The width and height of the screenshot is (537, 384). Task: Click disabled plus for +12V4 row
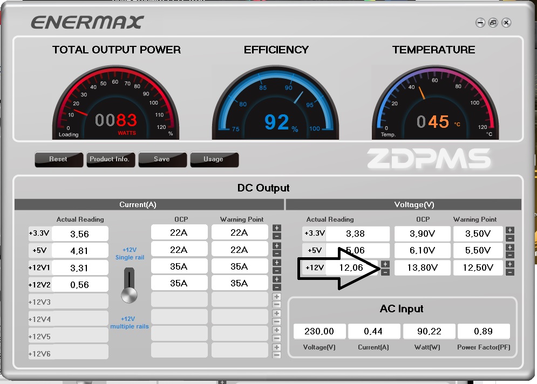pos(277,313)
